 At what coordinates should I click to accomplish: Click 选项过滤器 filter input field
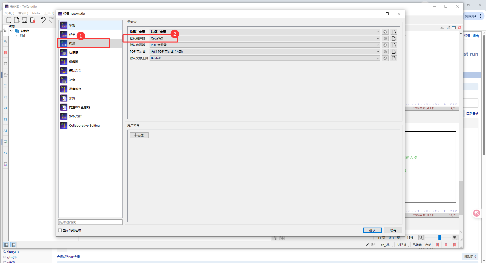tap(90, 222)
